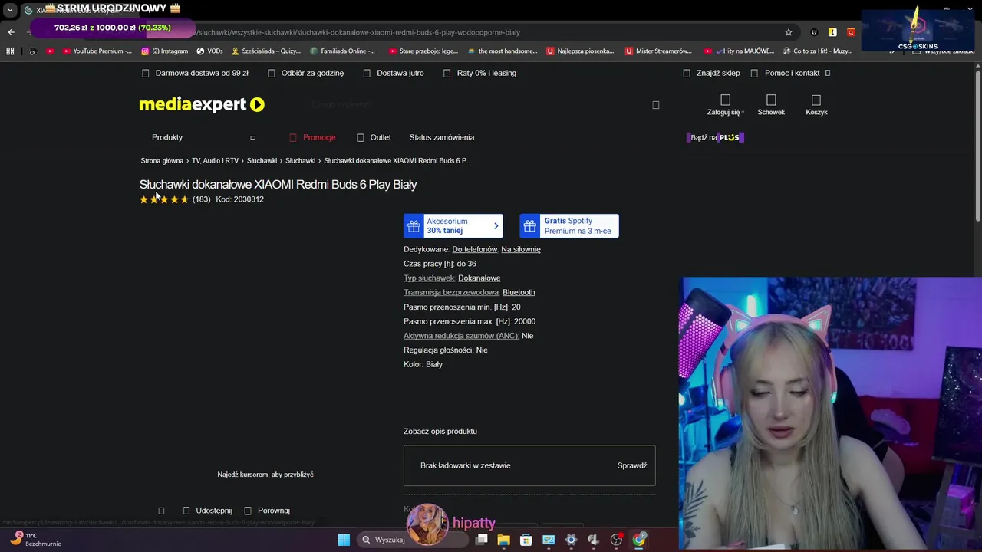Click Zobacz opis produktu
The width and height of the screenshot is (982, 552).
point(440,431)
